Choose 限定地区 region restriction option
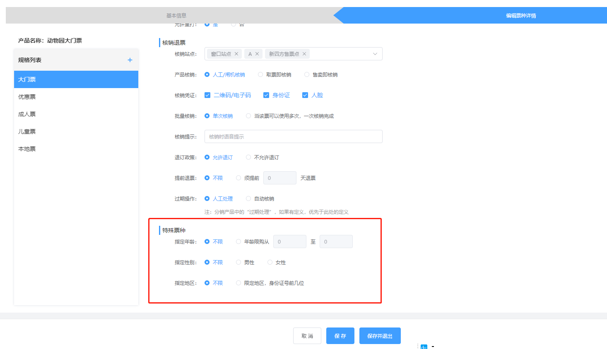Image resolution: width=607 pixels, height=349 pixels. 238,283
